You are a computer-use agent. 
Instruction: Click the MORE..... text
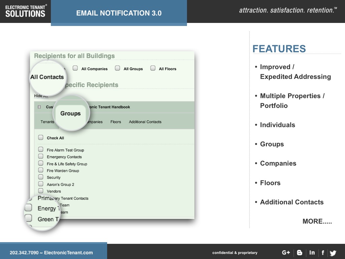point(317,221)
